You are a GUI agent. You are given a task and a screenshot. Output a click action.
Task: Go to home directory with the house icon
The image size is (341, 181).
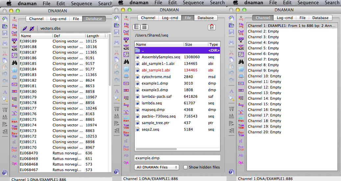(211, 27)
